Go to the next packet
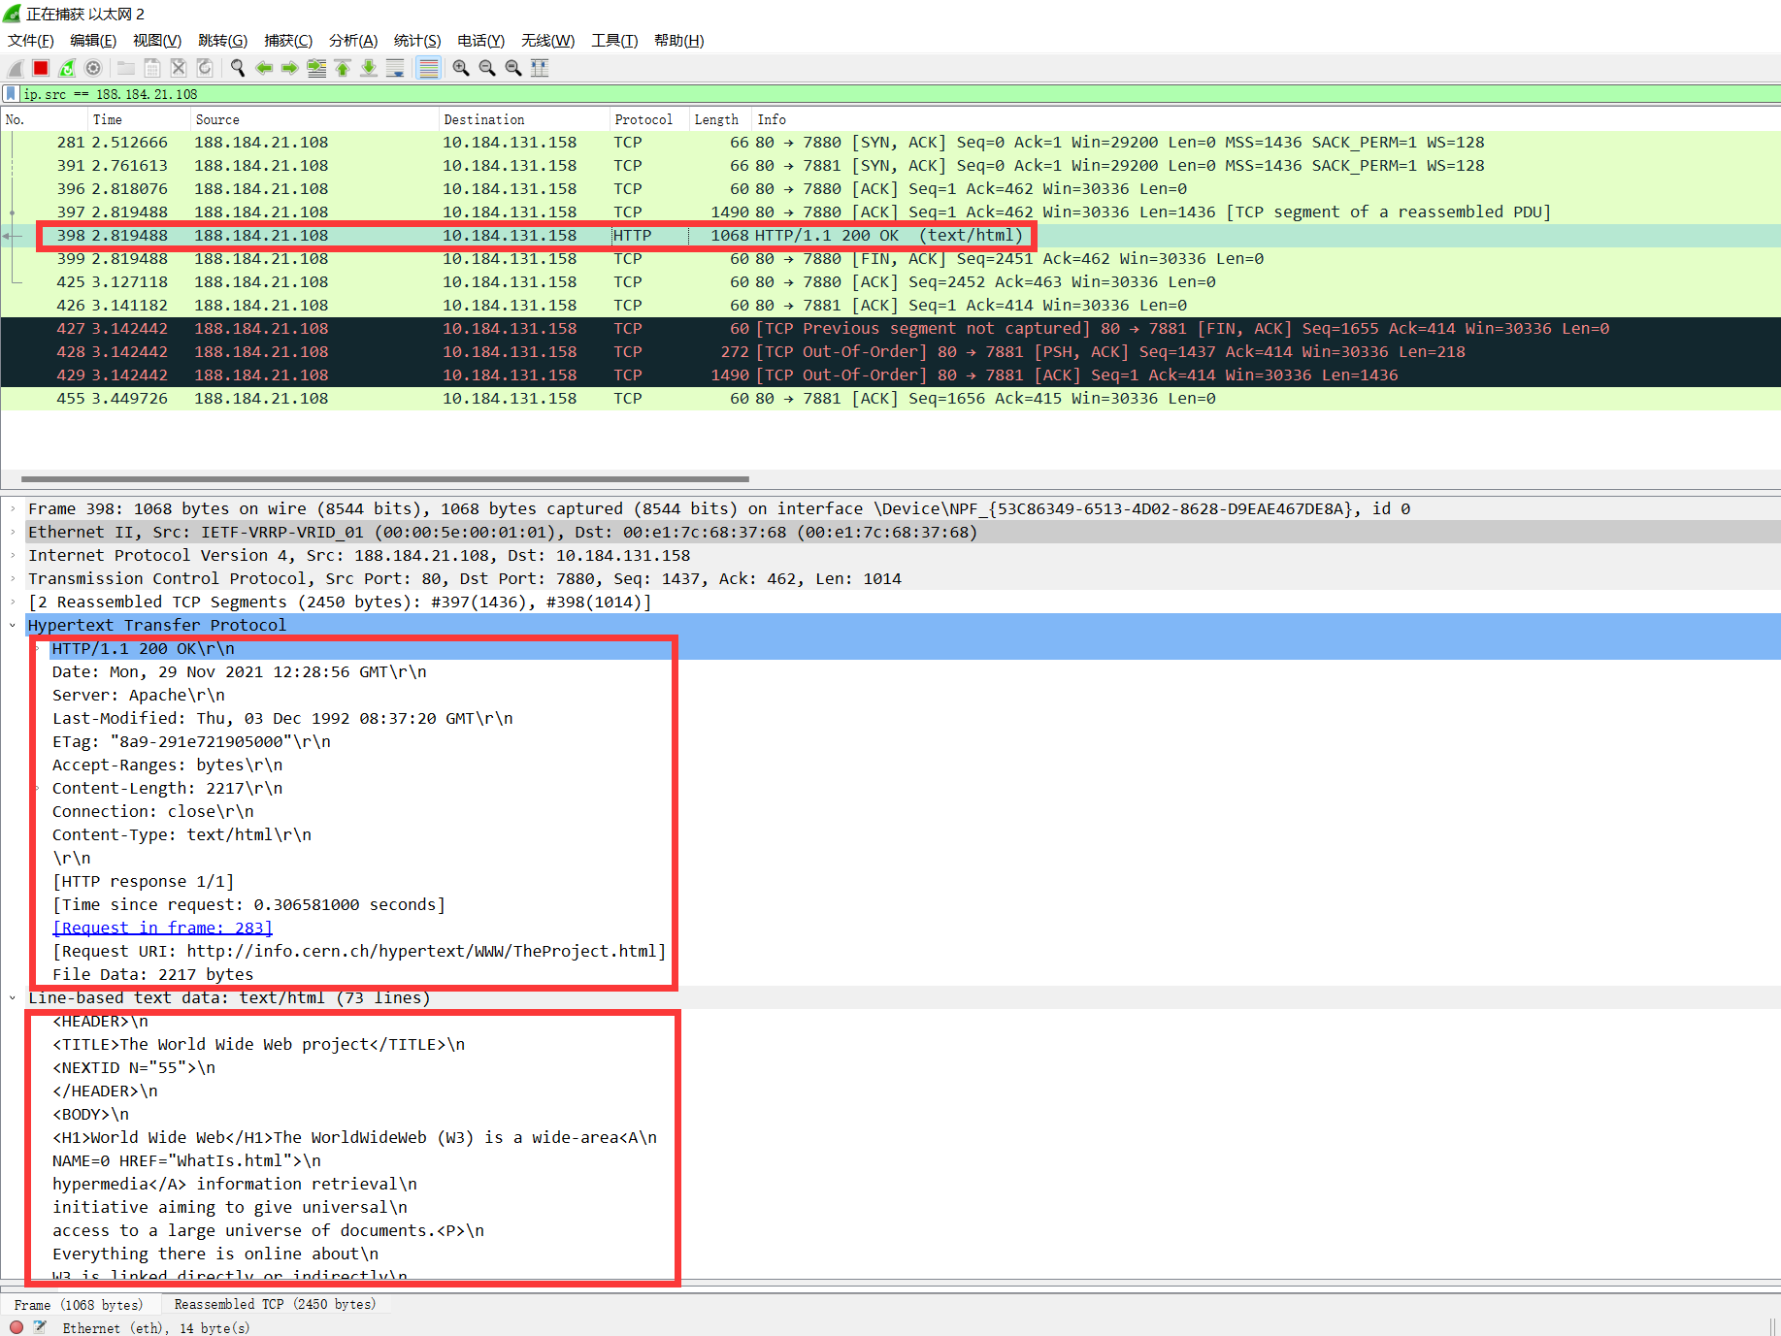Image resolution: width=1781 pixels, height=1336 pixels. point(290,68)
